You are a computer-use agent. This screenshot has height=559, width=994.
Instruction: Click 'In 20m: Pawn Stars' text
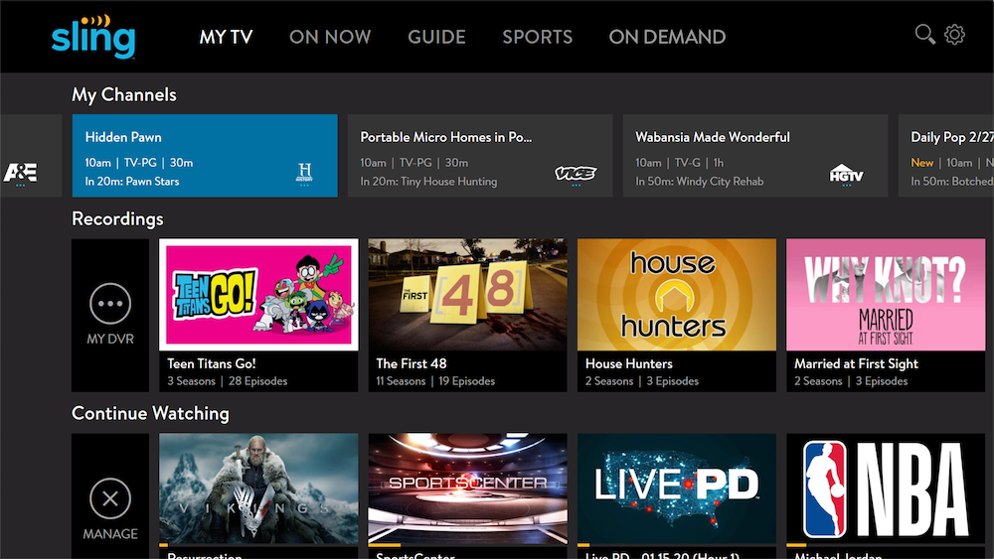(x=132, y=182)
